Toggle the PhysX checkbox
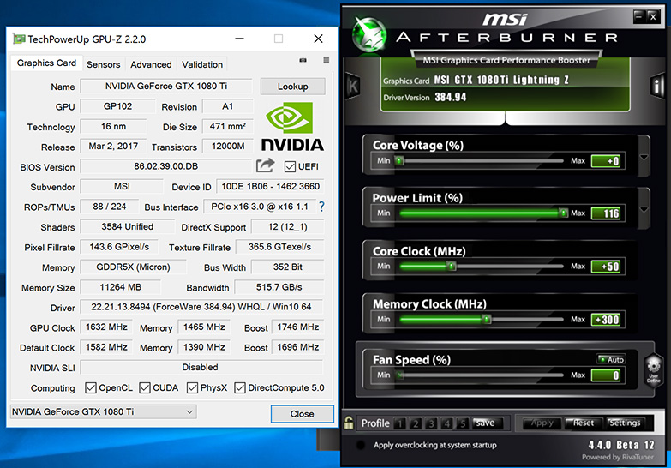671x468 pixels. tap(192, 388)
